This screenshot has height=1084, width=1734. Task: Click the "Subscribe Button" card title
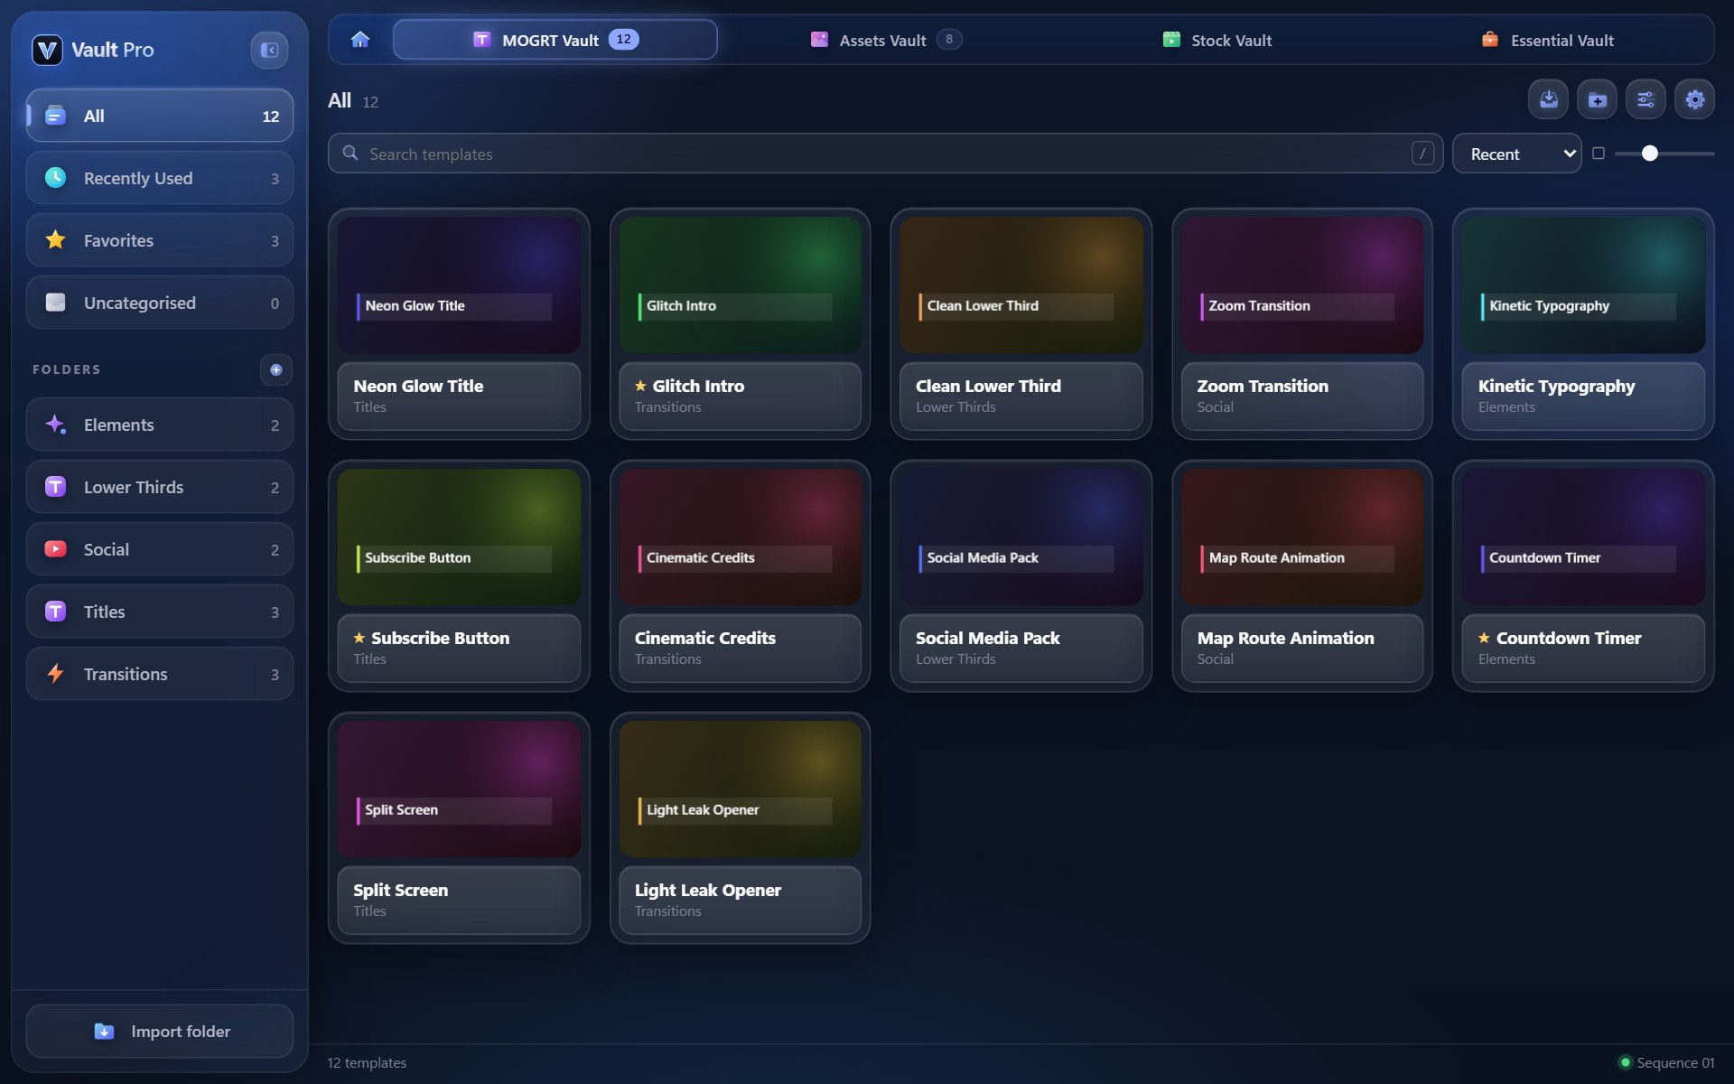440,638
